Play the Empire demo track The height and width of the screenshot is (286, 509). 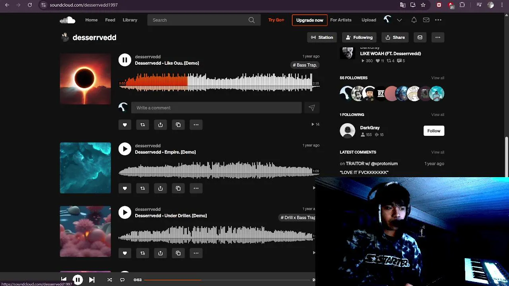(125, 149)
